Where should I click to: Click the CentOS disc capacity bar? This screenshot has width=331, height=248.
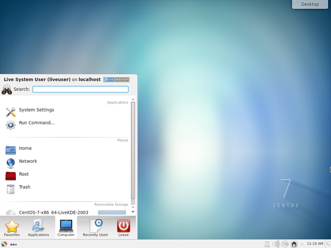pos(112,212)
